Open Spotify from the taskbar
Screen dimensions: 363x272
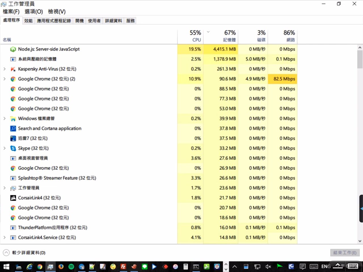pyautogui.click(x=71, y=267)
